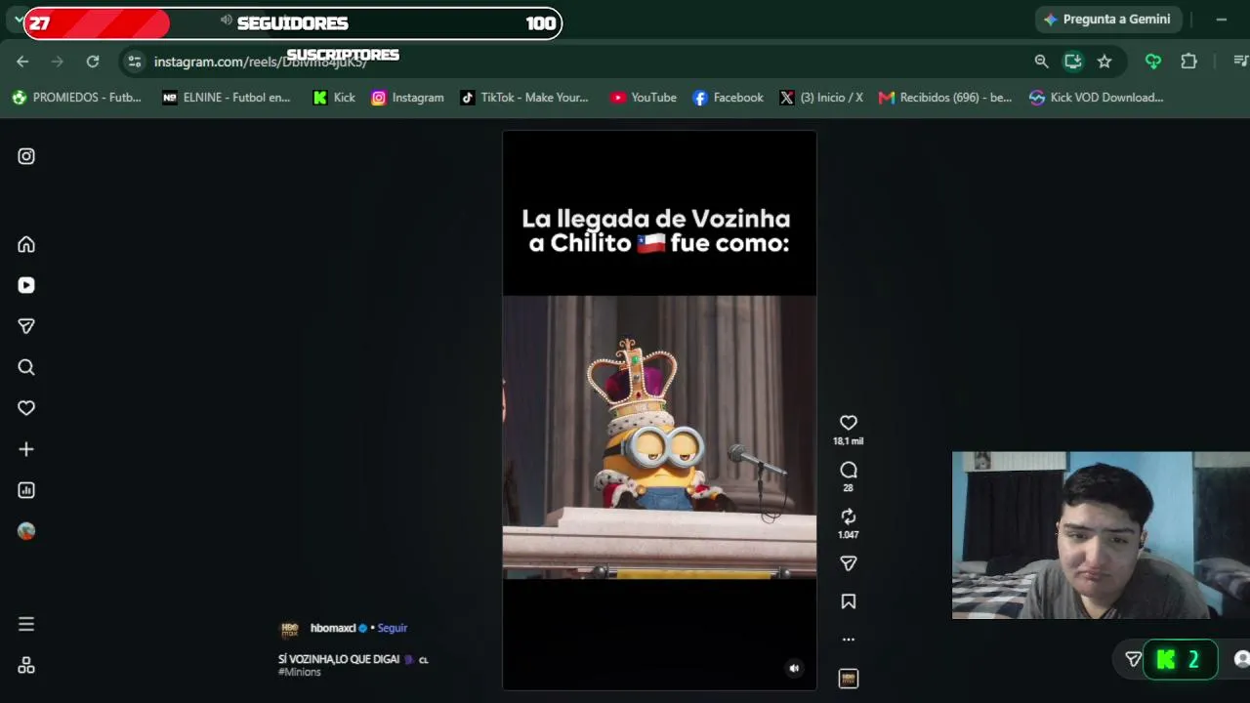Open the Meta apps grid icon
1250x703 pixels.
26,665
